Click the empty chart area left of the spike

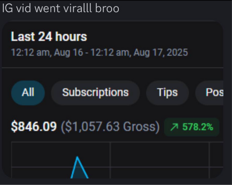coord(41,155)
